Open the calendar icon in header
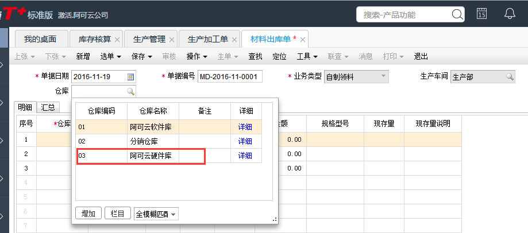 (482, 14)
